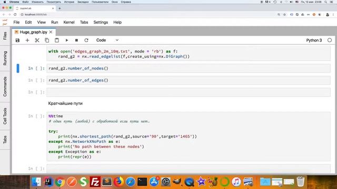The height and width of the screenshot is (189, 337).
Task: Click the empty cell above Кратчайшие пути
Action: [x=189, y=92]
